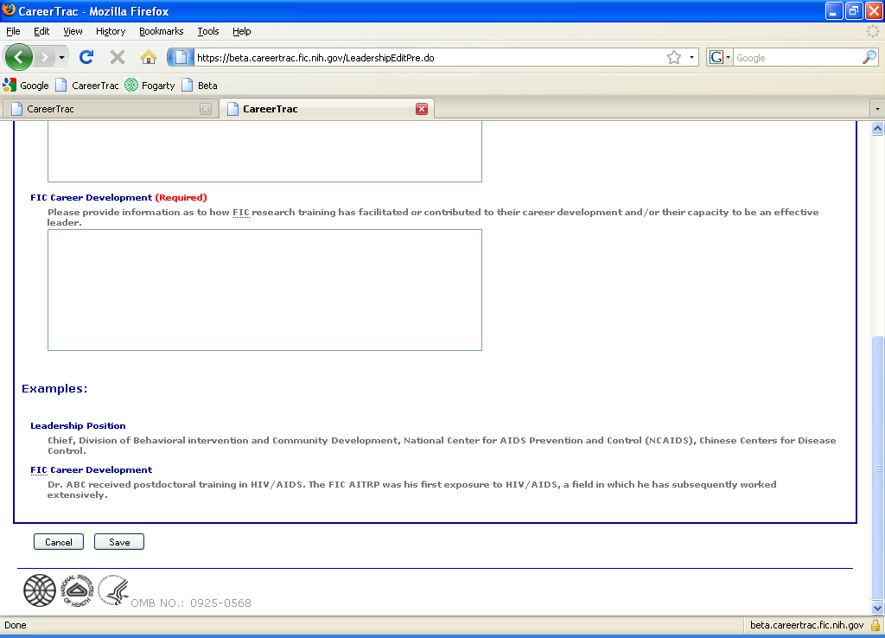This screenshot has width=885, height=638.
Task: Click the URL address field
Action: [x=429, y=58]
